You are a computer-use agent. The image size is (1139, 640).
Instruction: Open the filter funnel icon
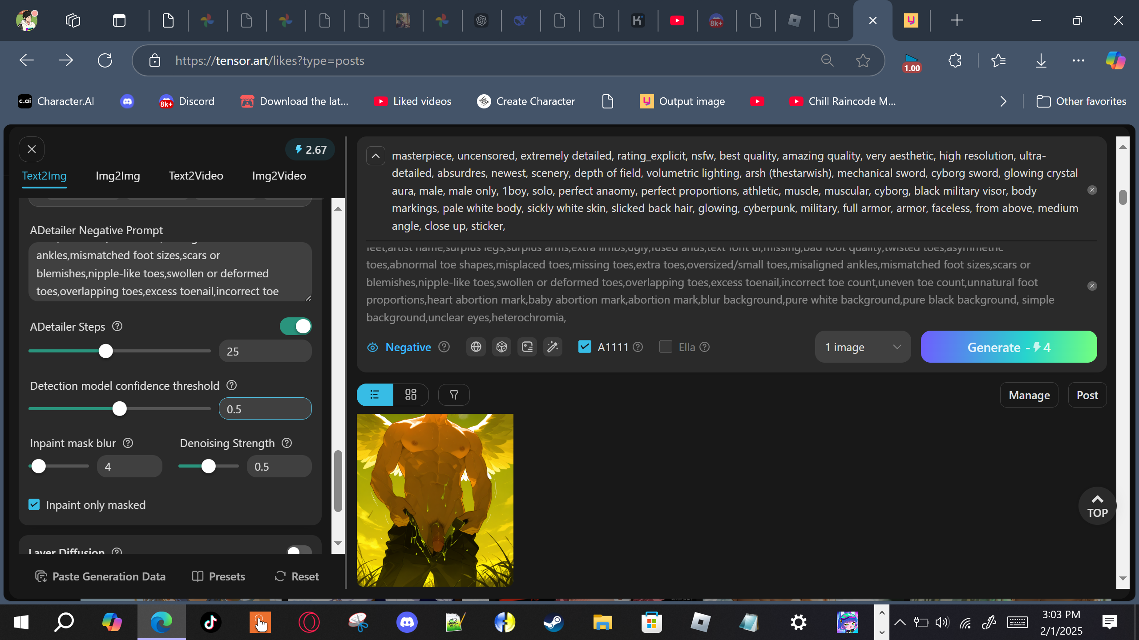[454, 395]
